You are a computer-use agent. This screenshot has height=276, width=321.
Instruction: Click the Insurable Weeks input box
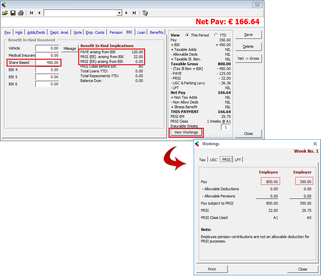click(x=225, y=127)
